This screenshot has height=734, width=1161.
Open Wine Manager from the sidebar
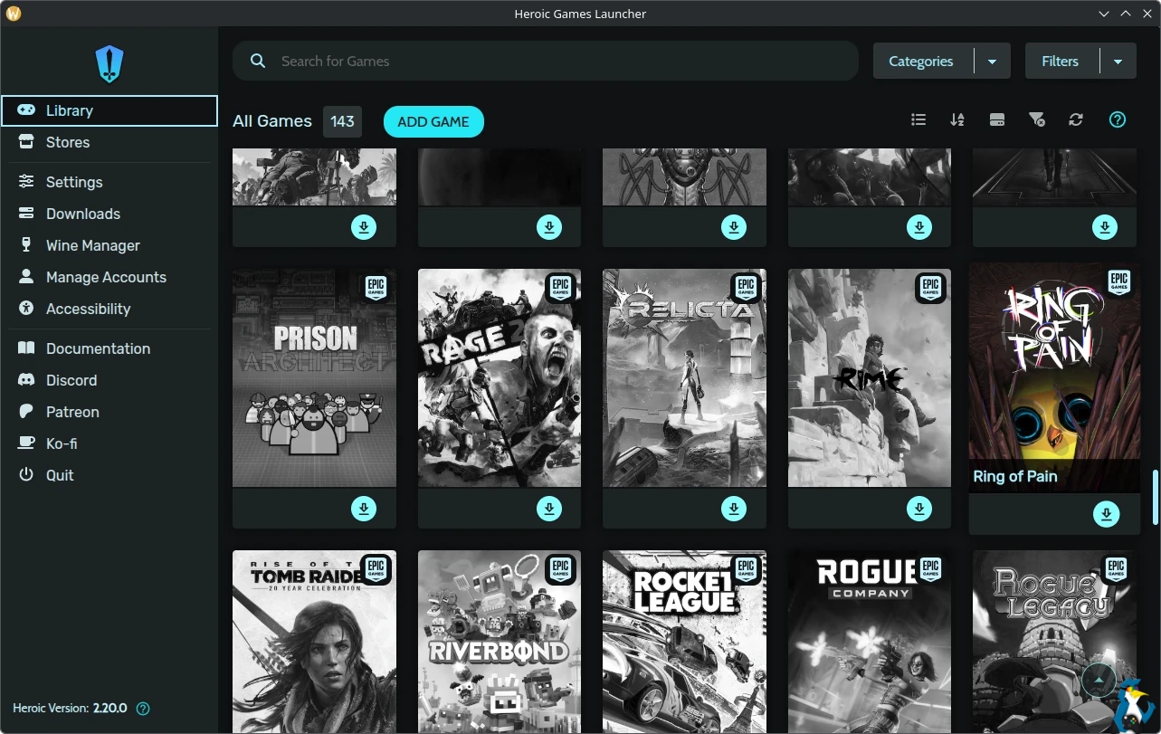pyautogui.click(x=92, y=245)
